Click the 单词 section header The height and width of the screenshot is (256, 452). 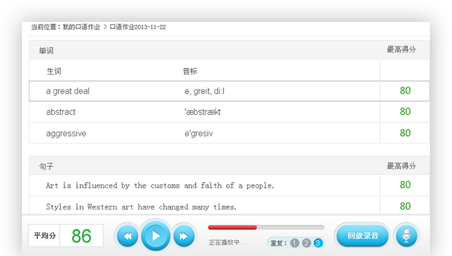point(46,50)
